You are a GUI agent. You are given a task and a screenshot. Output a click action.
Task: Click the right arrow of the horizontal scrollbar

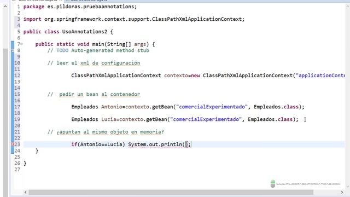coord(342,192)
